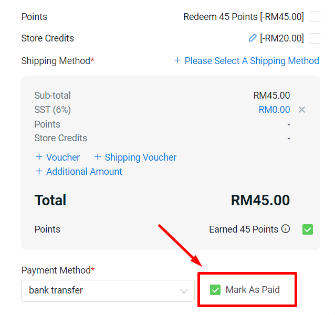The image size is (335, 315).
Task: Click the Additional Amount link text
Action: tap(84, 171)
